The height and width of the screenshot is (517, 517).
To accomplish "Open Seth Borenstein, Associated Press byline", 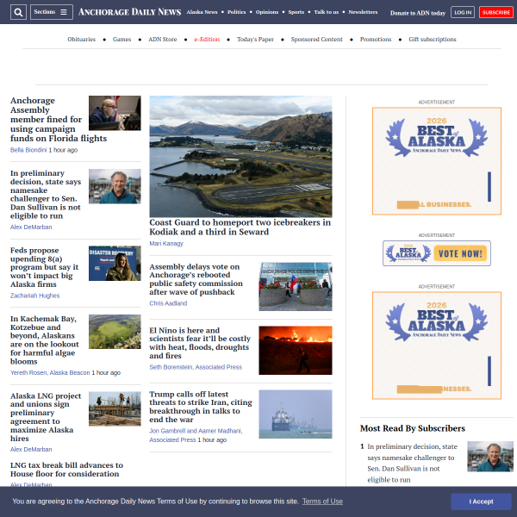I will click(x=196, y=367).
